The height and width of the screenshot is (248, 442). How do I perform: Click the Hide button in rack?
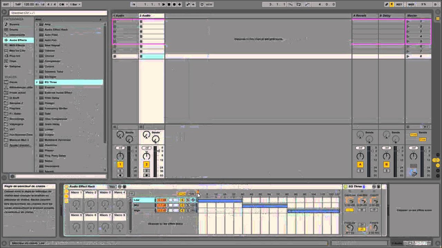coord(191,194)
